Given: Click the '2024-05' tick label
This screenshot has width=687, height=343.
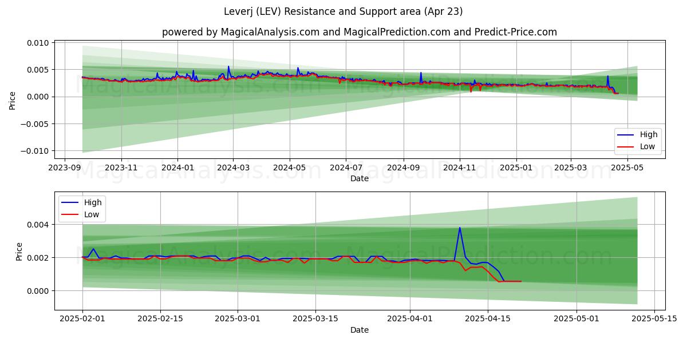Looking at the screenshot, I should 289,167.
